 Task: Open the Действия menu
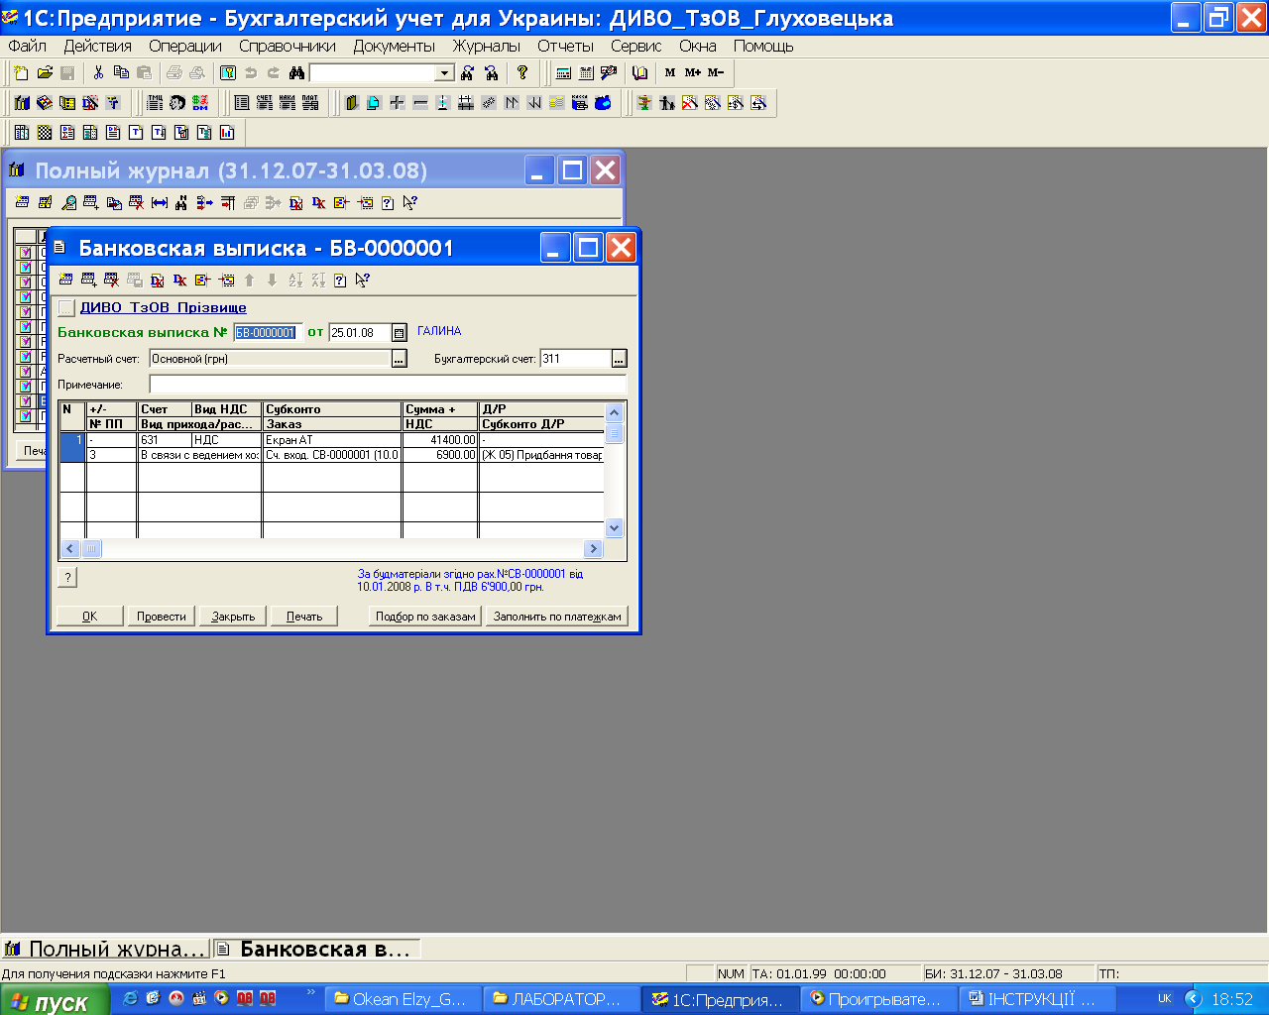(98, 46)
